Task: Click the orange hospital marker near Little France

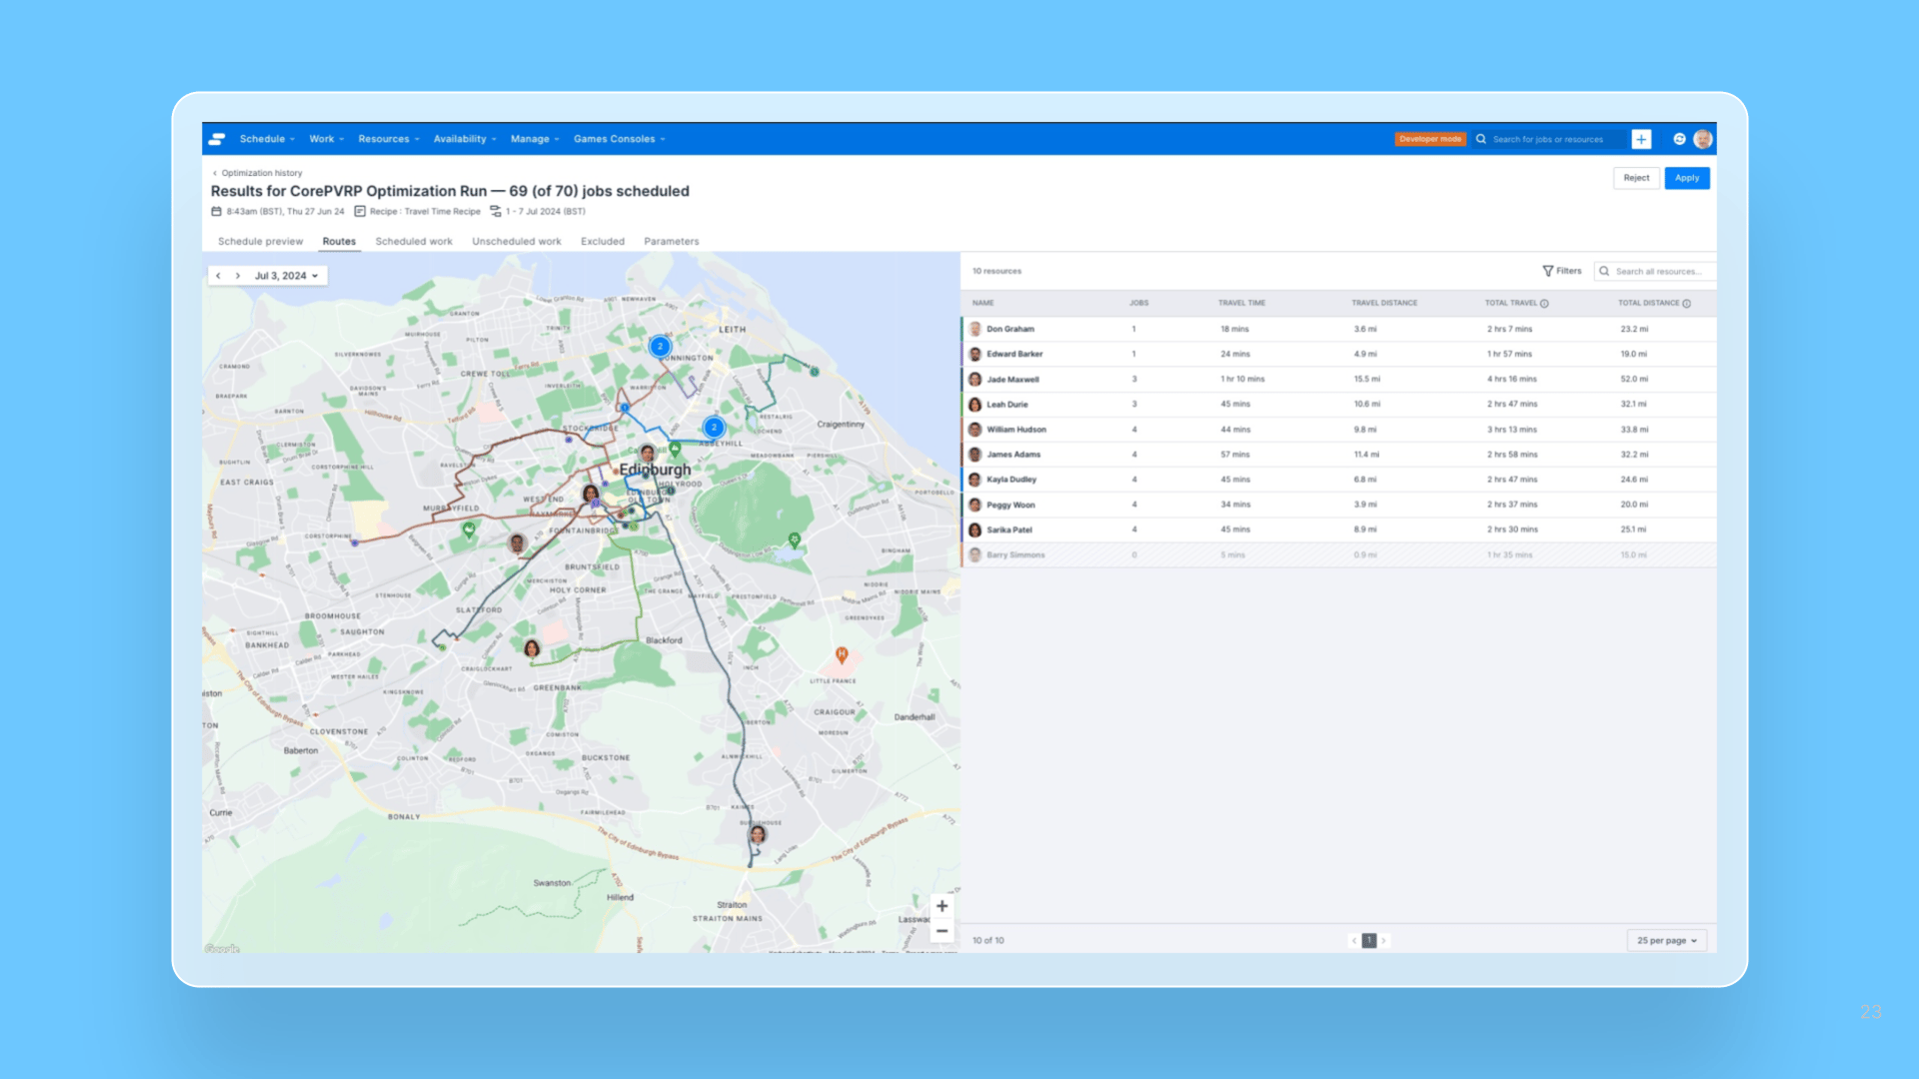Action: click(842, 655)
